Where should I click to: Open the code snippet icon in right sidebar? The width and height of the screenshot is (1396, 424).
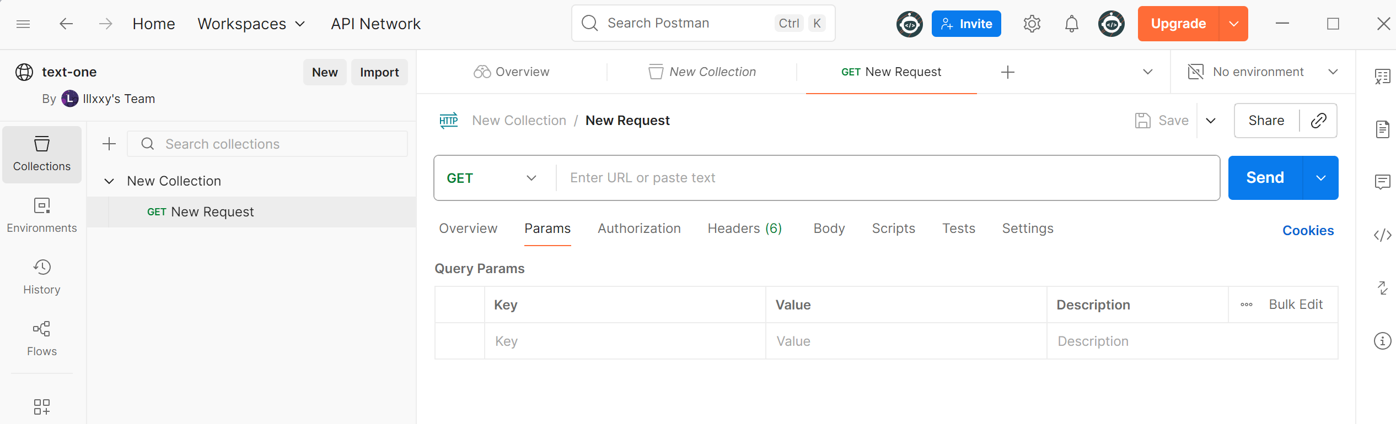[x=1382, y=235]
